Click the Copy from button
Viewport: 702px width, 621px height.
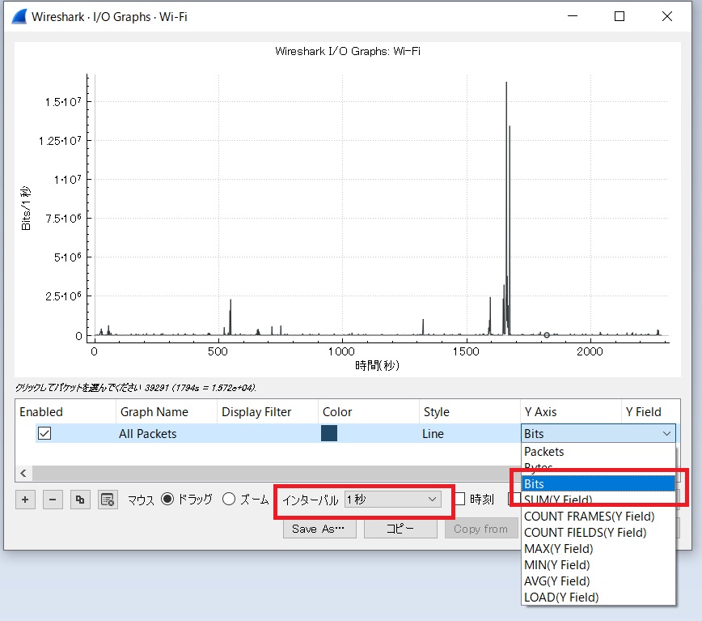481,529
